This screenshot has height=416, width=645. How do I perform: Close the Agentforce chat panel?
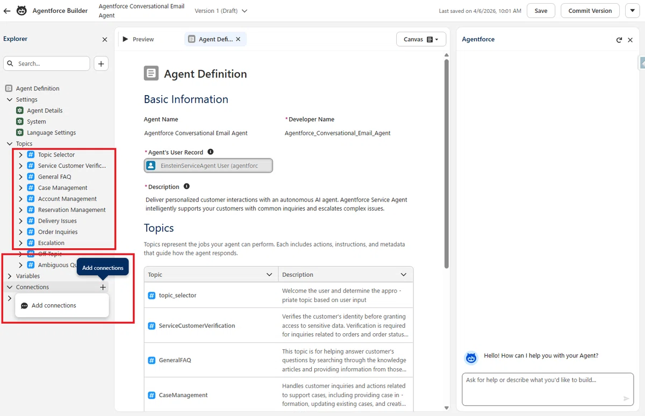pos(630,40)
